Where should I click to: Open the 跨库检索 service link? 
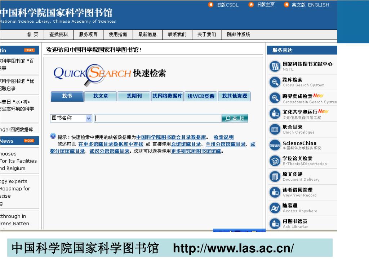[292, 79]
